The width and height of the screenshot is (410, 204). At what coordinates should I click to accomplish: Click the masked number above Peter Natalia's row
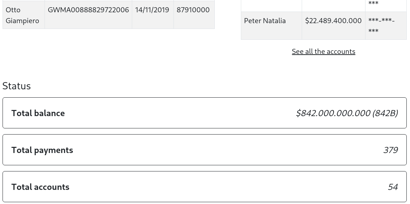tap(373, 4)
